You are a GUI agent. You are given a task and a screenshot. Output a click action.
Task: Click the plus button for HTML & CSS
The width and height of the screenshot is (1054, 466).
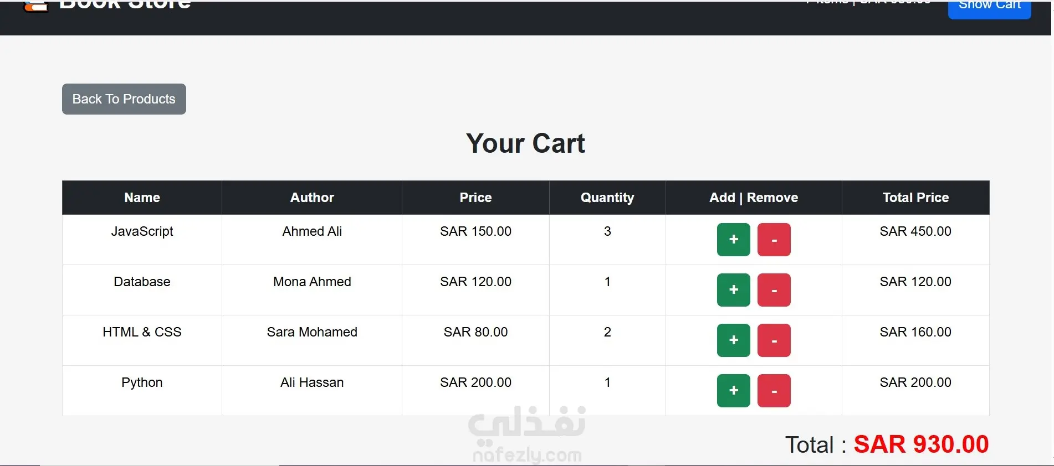click(733, 340)
